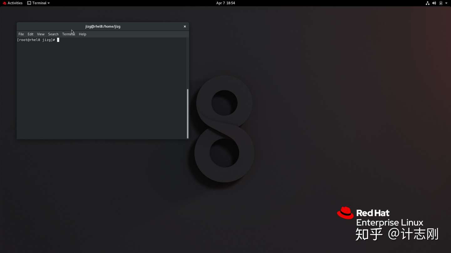Expand the system menu arrow
This screenshot has height=253, width=451.
pos(446,3)
